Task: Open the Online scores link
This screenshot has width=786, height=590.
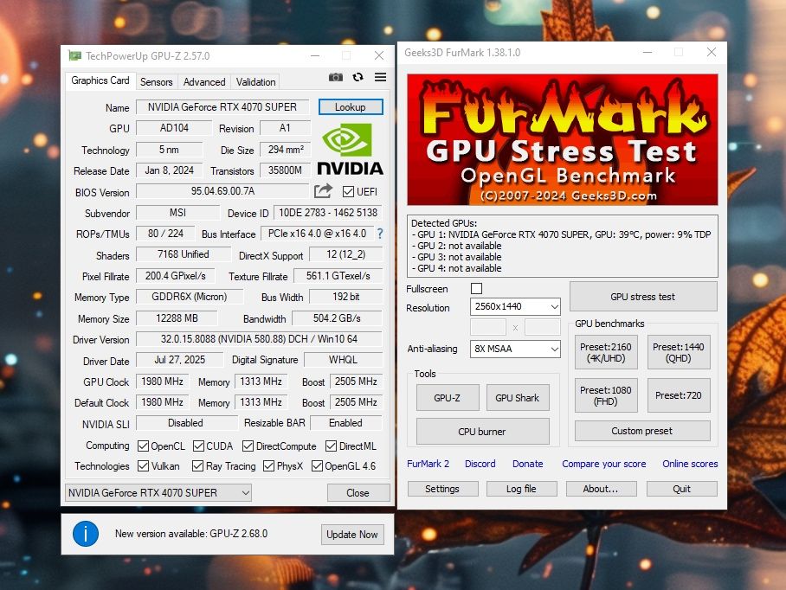Action: [690, 464]
